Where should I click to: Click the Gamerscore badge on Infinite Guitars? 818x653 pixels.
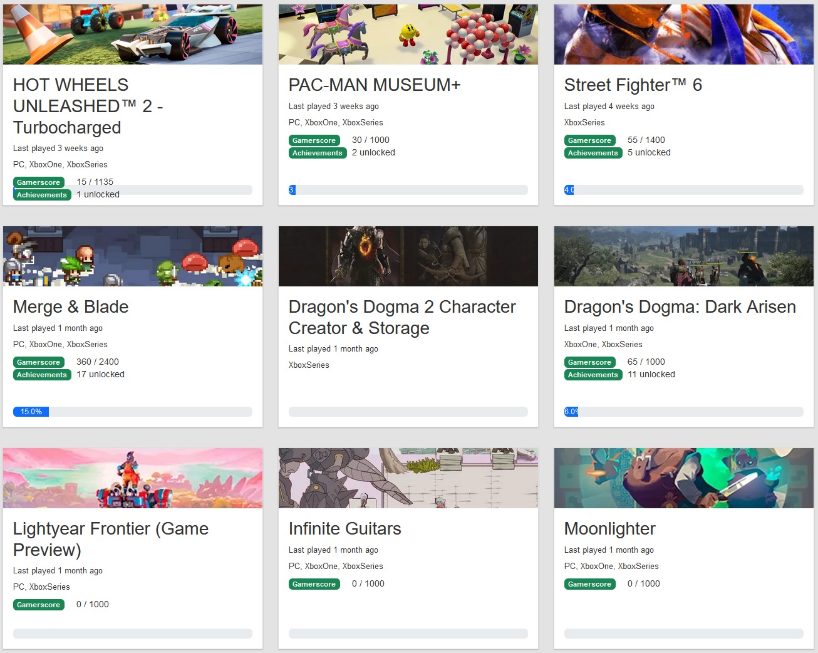(x=314, y=584)
